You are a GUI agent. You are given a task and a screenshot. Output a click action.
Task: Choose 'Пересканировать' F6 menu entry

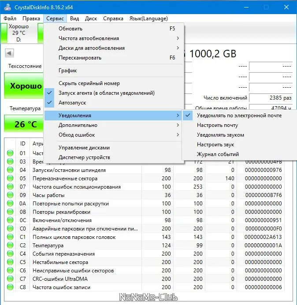(114, 58)
